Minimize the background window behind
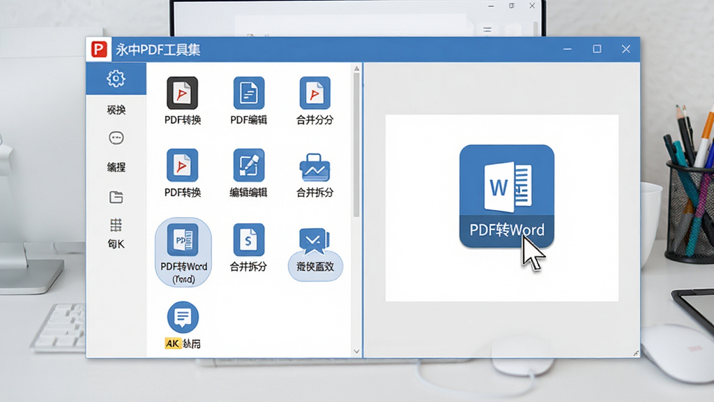The width and height of the screenshot is (714, 402). click(x=491, y=6)
